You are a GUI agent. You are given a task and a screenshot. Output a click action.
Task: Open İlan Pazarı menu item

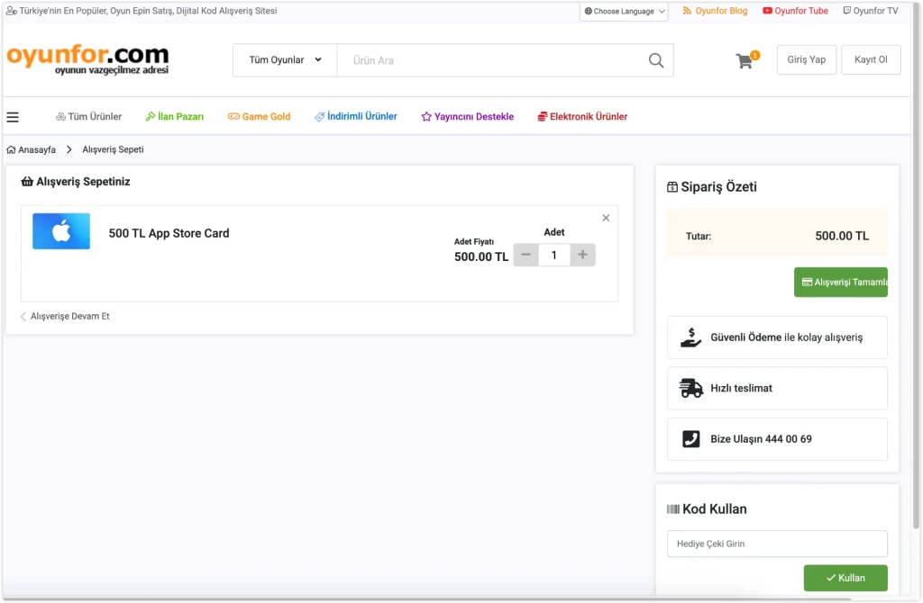[x=174, y=116]
